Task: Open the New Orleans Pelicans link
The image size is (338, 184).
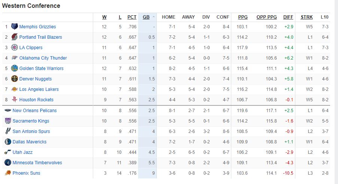Action: (x=34, y=111)
